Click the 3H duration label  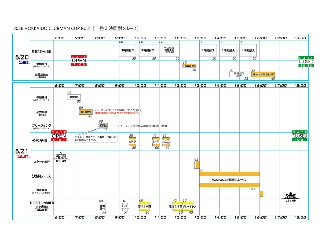(x=253, y=189)
